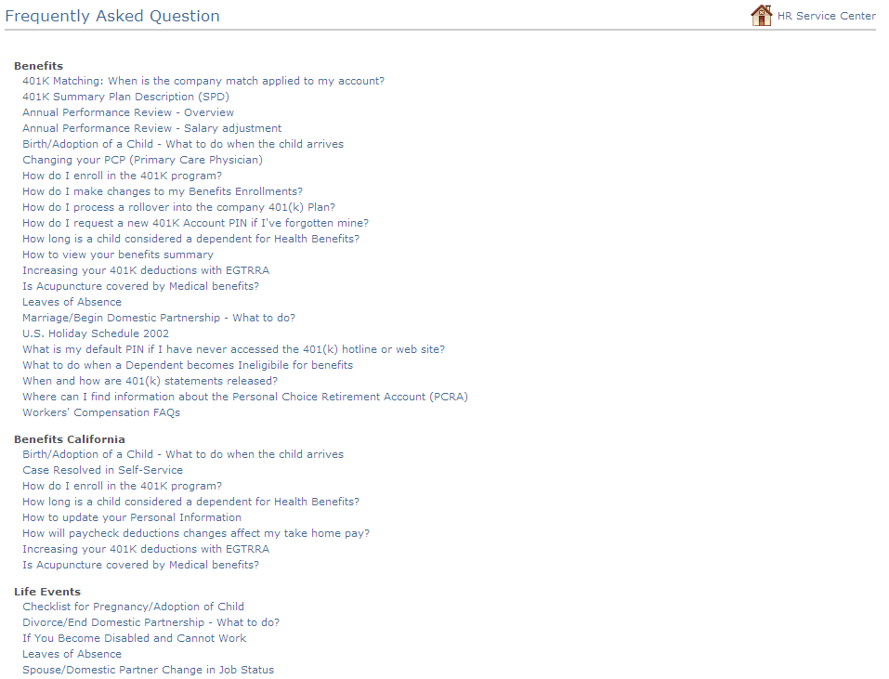Read about Annual Performance Review salary adjustment

point(151,128)
